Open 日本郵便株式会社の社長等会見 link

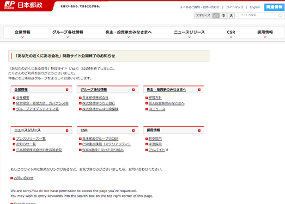click(39, 150)
